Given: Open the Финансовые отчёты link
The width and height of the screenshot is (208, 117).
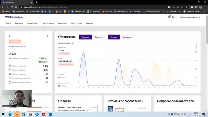Looking at the screenshot, I should (x=17, y=46).
